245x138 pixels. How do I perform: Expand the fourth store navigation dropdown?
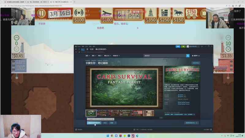click(107, 56)
